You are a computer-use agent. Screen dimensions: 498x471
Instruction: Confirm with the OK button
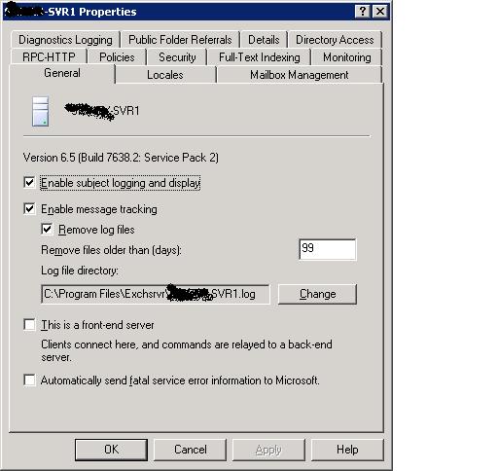pyautogui.click(x=111, y=450)
